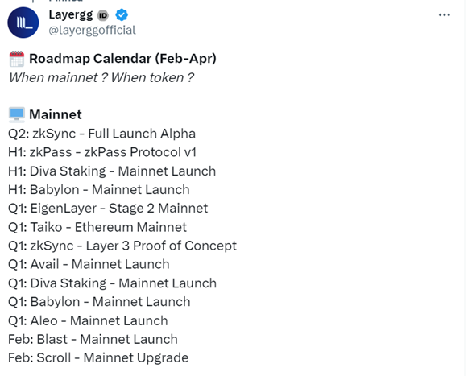This screenshot has height=376, width=472.
Task: Open the Layergg profile avatar
Action: (x=23, y=23)
